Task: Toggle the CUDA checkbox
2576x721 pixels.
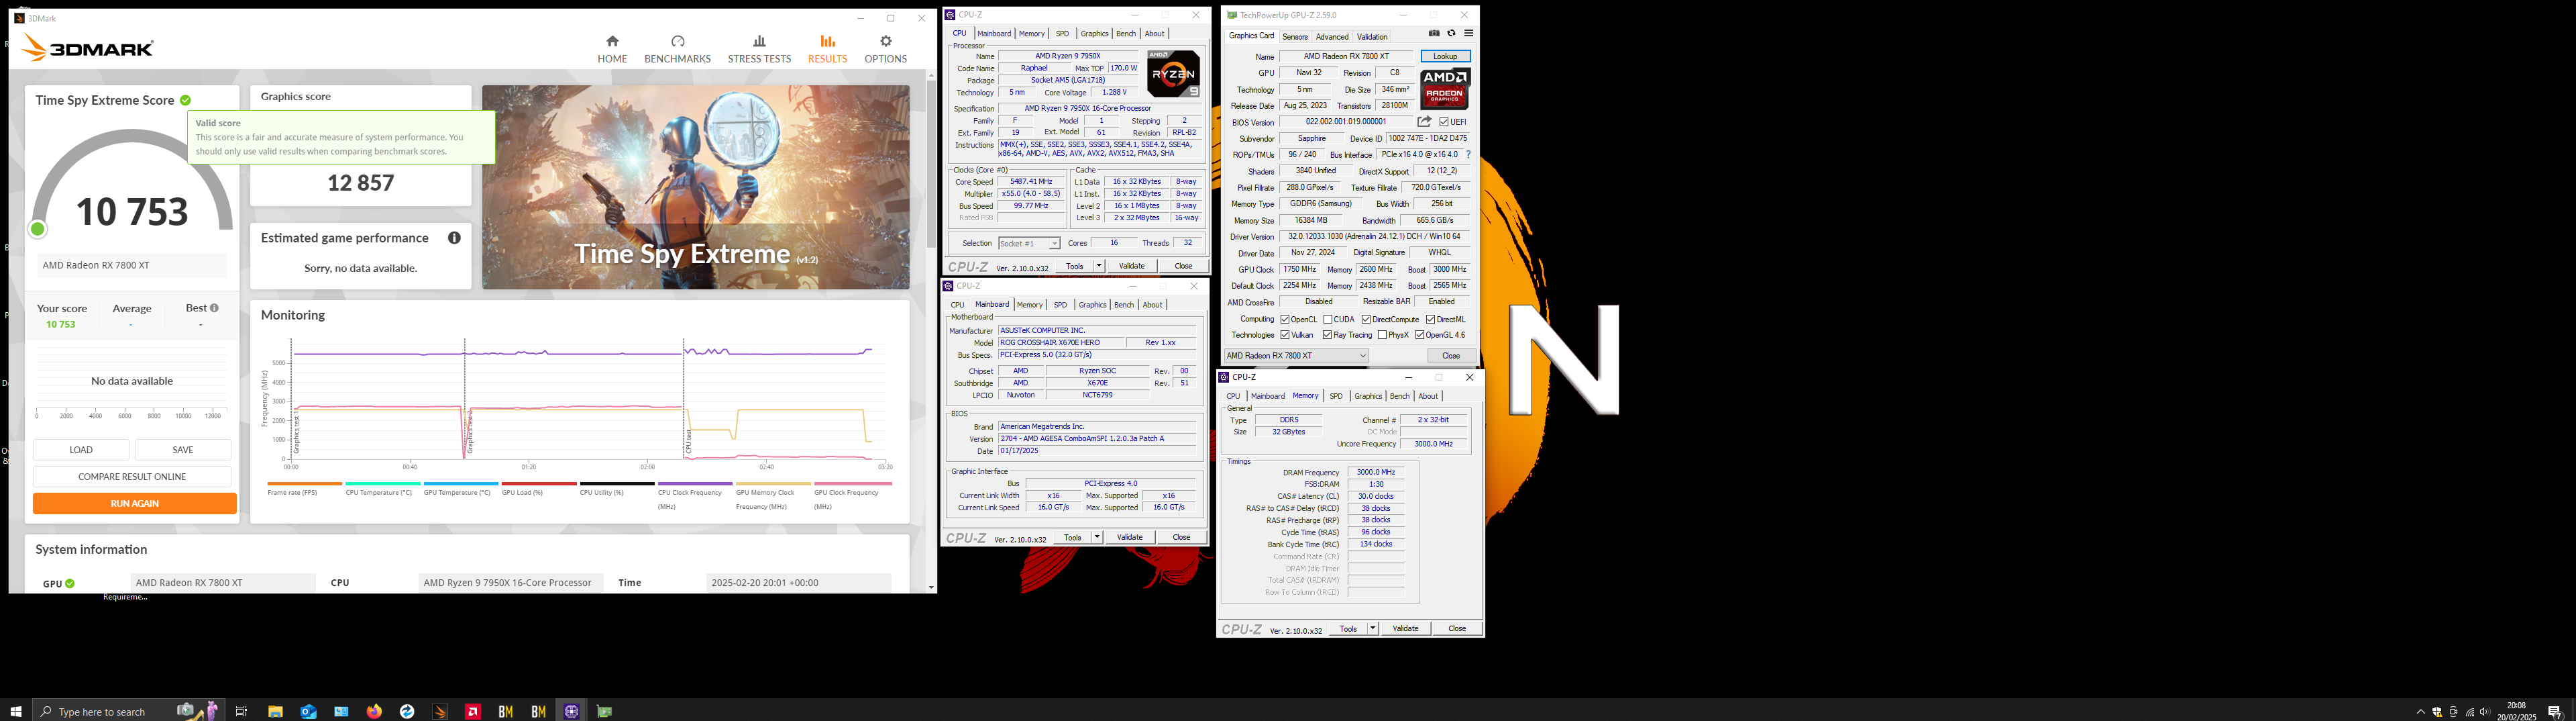Action: click(x=1327, y=320)
